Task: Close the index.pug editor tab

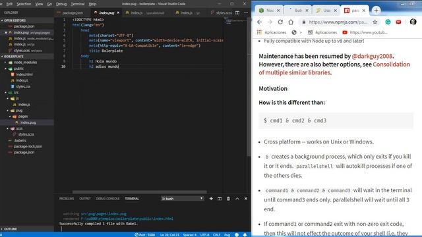Action: 118,13
